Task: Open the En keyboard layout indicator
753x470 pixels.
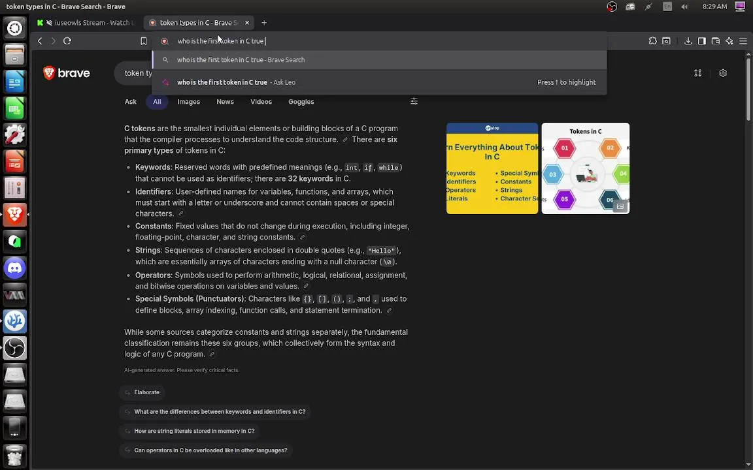Action: [667, 7]
